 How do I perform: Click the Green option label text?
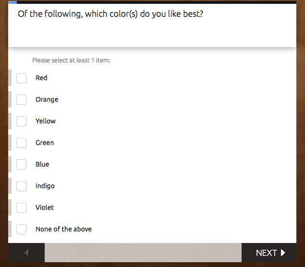pyautogui.click(x=45, y=143)
